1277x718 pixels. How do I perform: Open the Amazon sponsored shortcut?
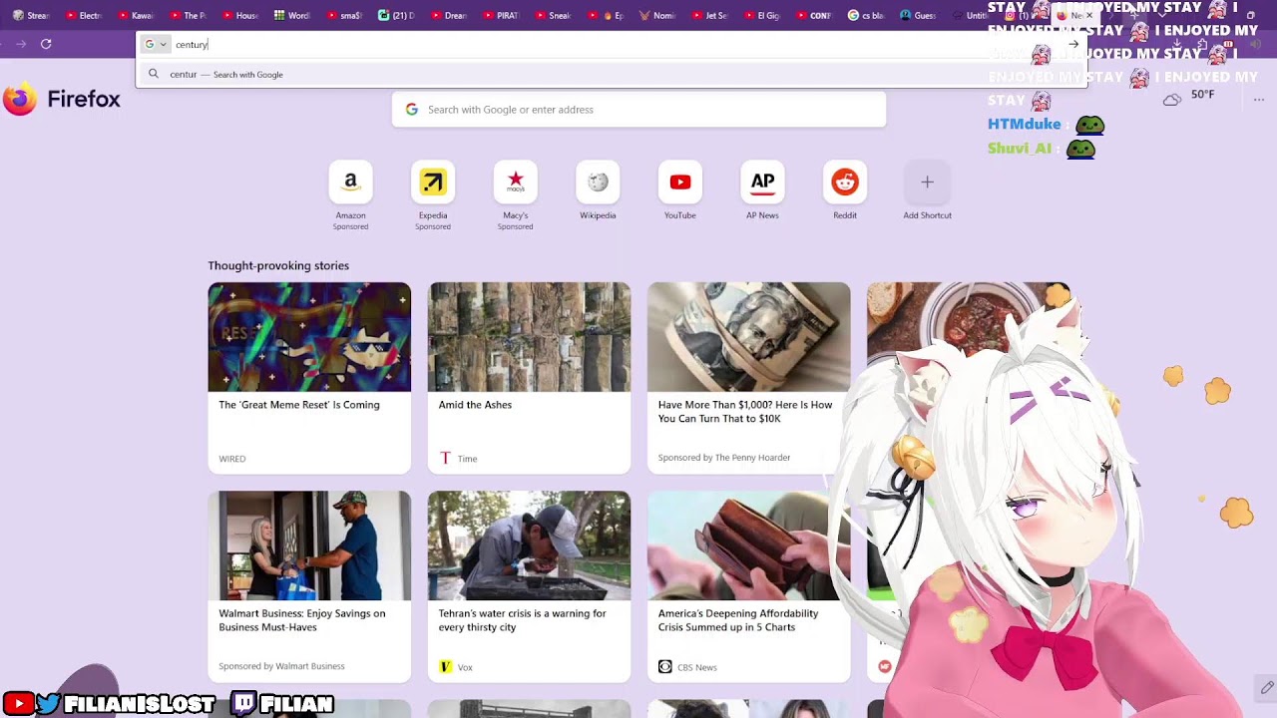tap(350, 182)
